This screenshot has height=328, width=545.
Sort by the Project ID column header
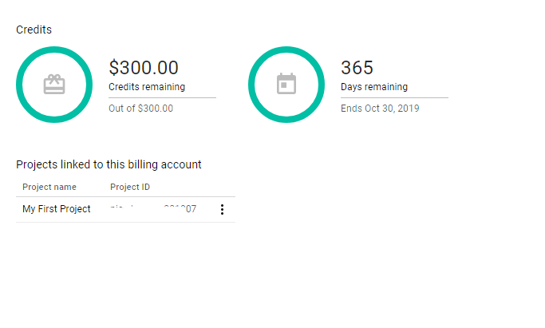(130, 188)
